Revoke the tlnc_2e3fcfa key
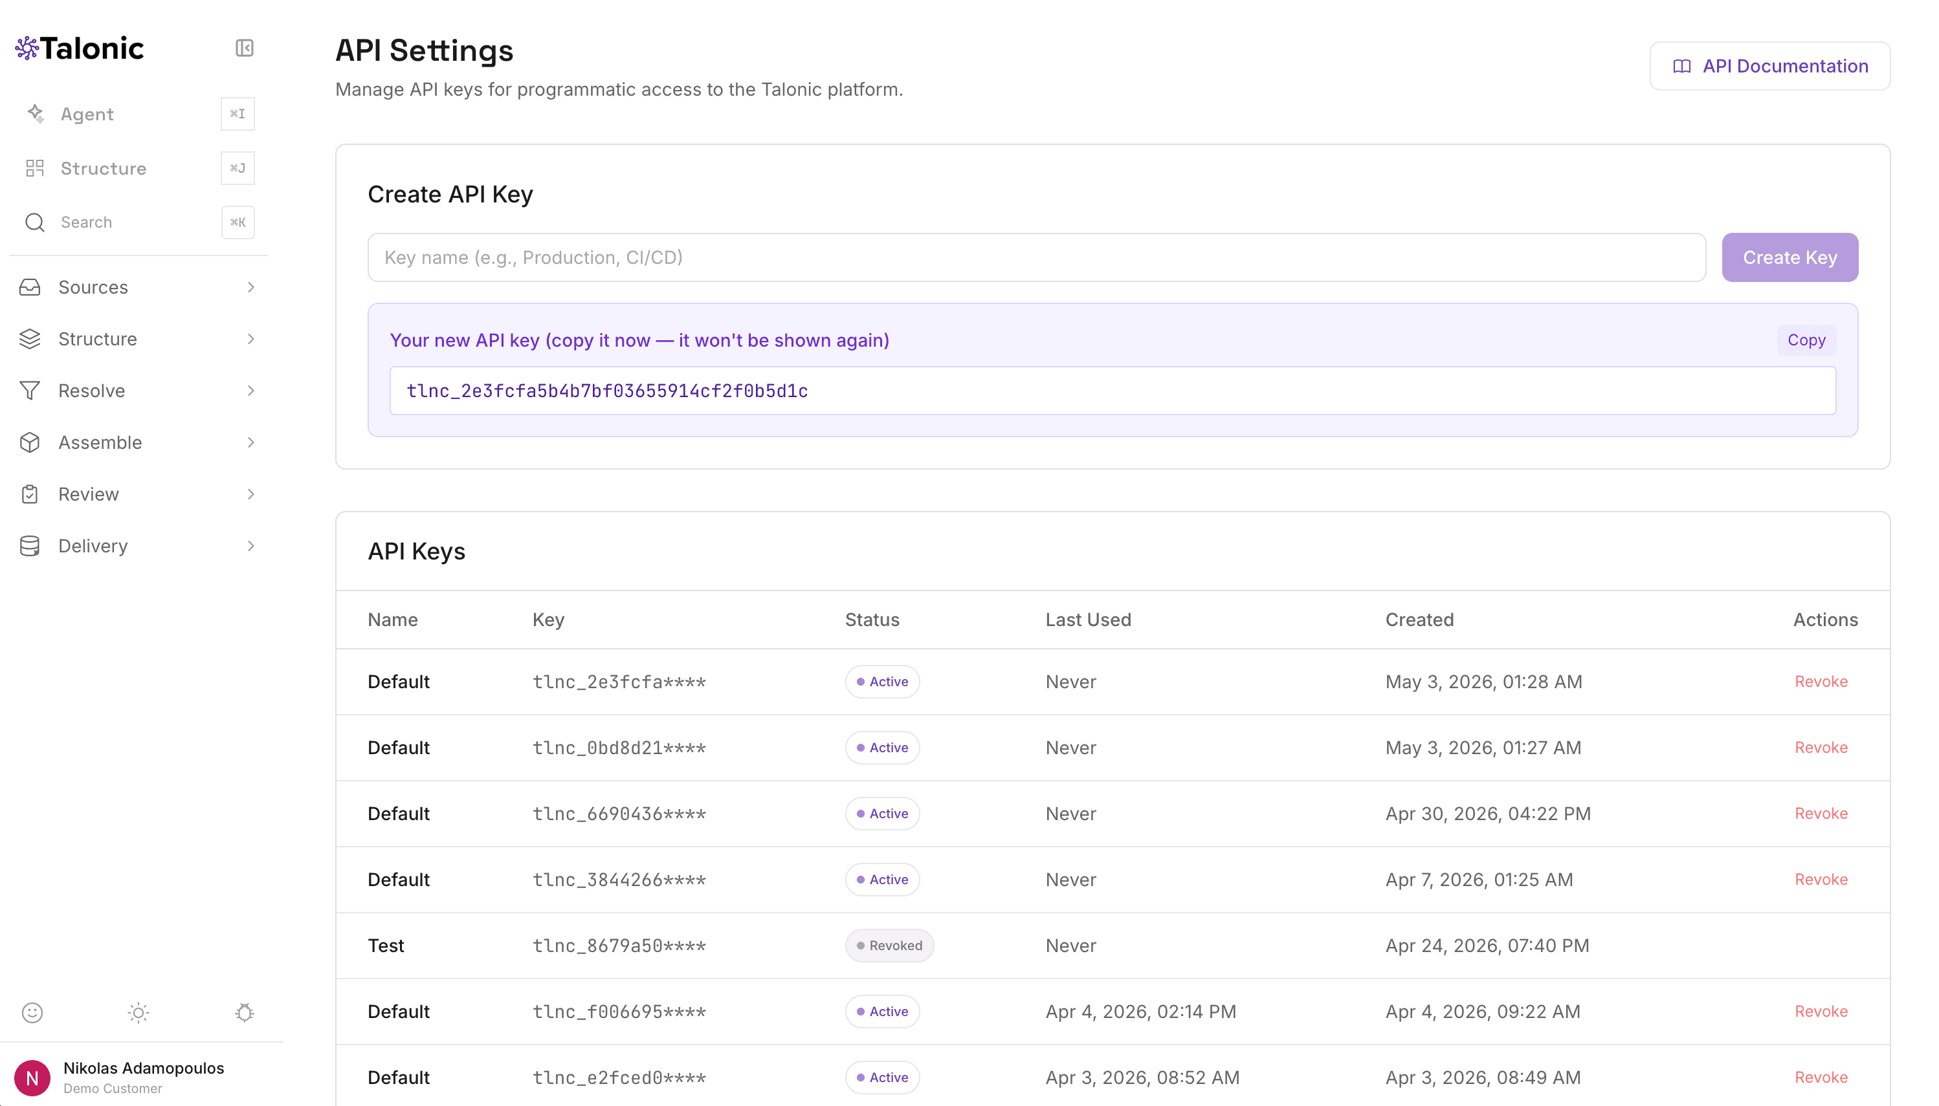Screen dimensions: 1939x1106 click(x=1821, y=681)
